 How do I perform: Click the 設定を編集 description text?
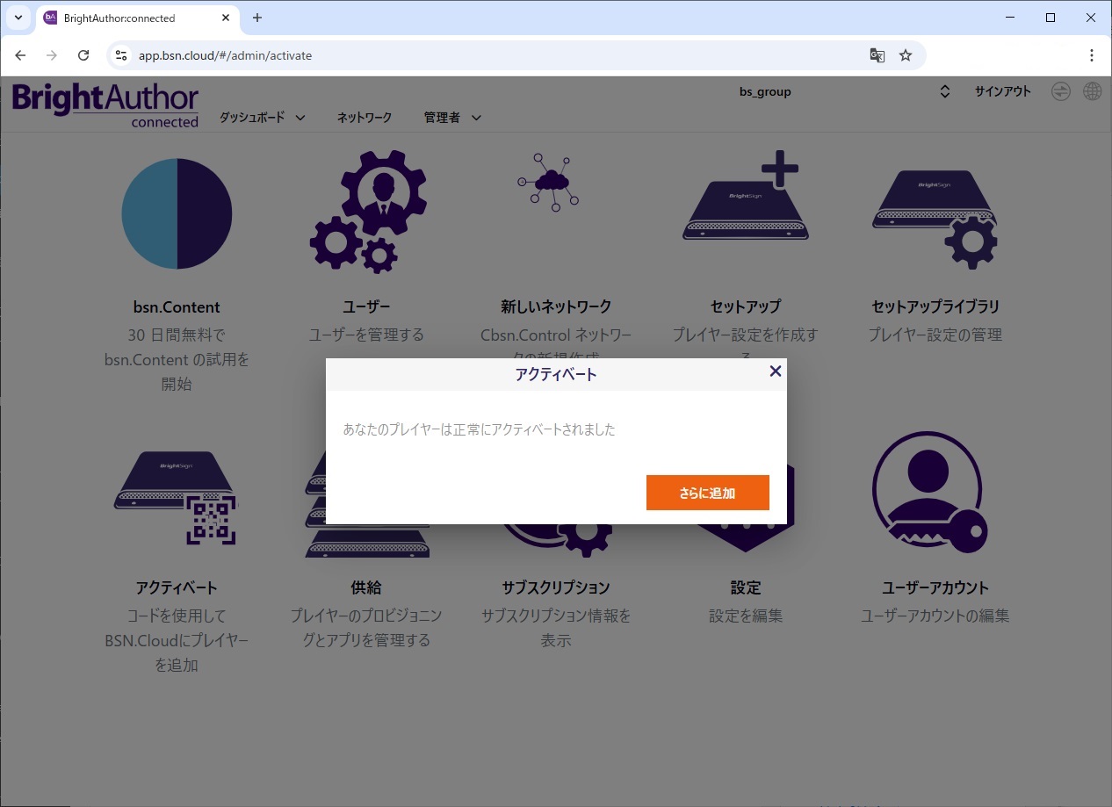(x=746, y=616)
